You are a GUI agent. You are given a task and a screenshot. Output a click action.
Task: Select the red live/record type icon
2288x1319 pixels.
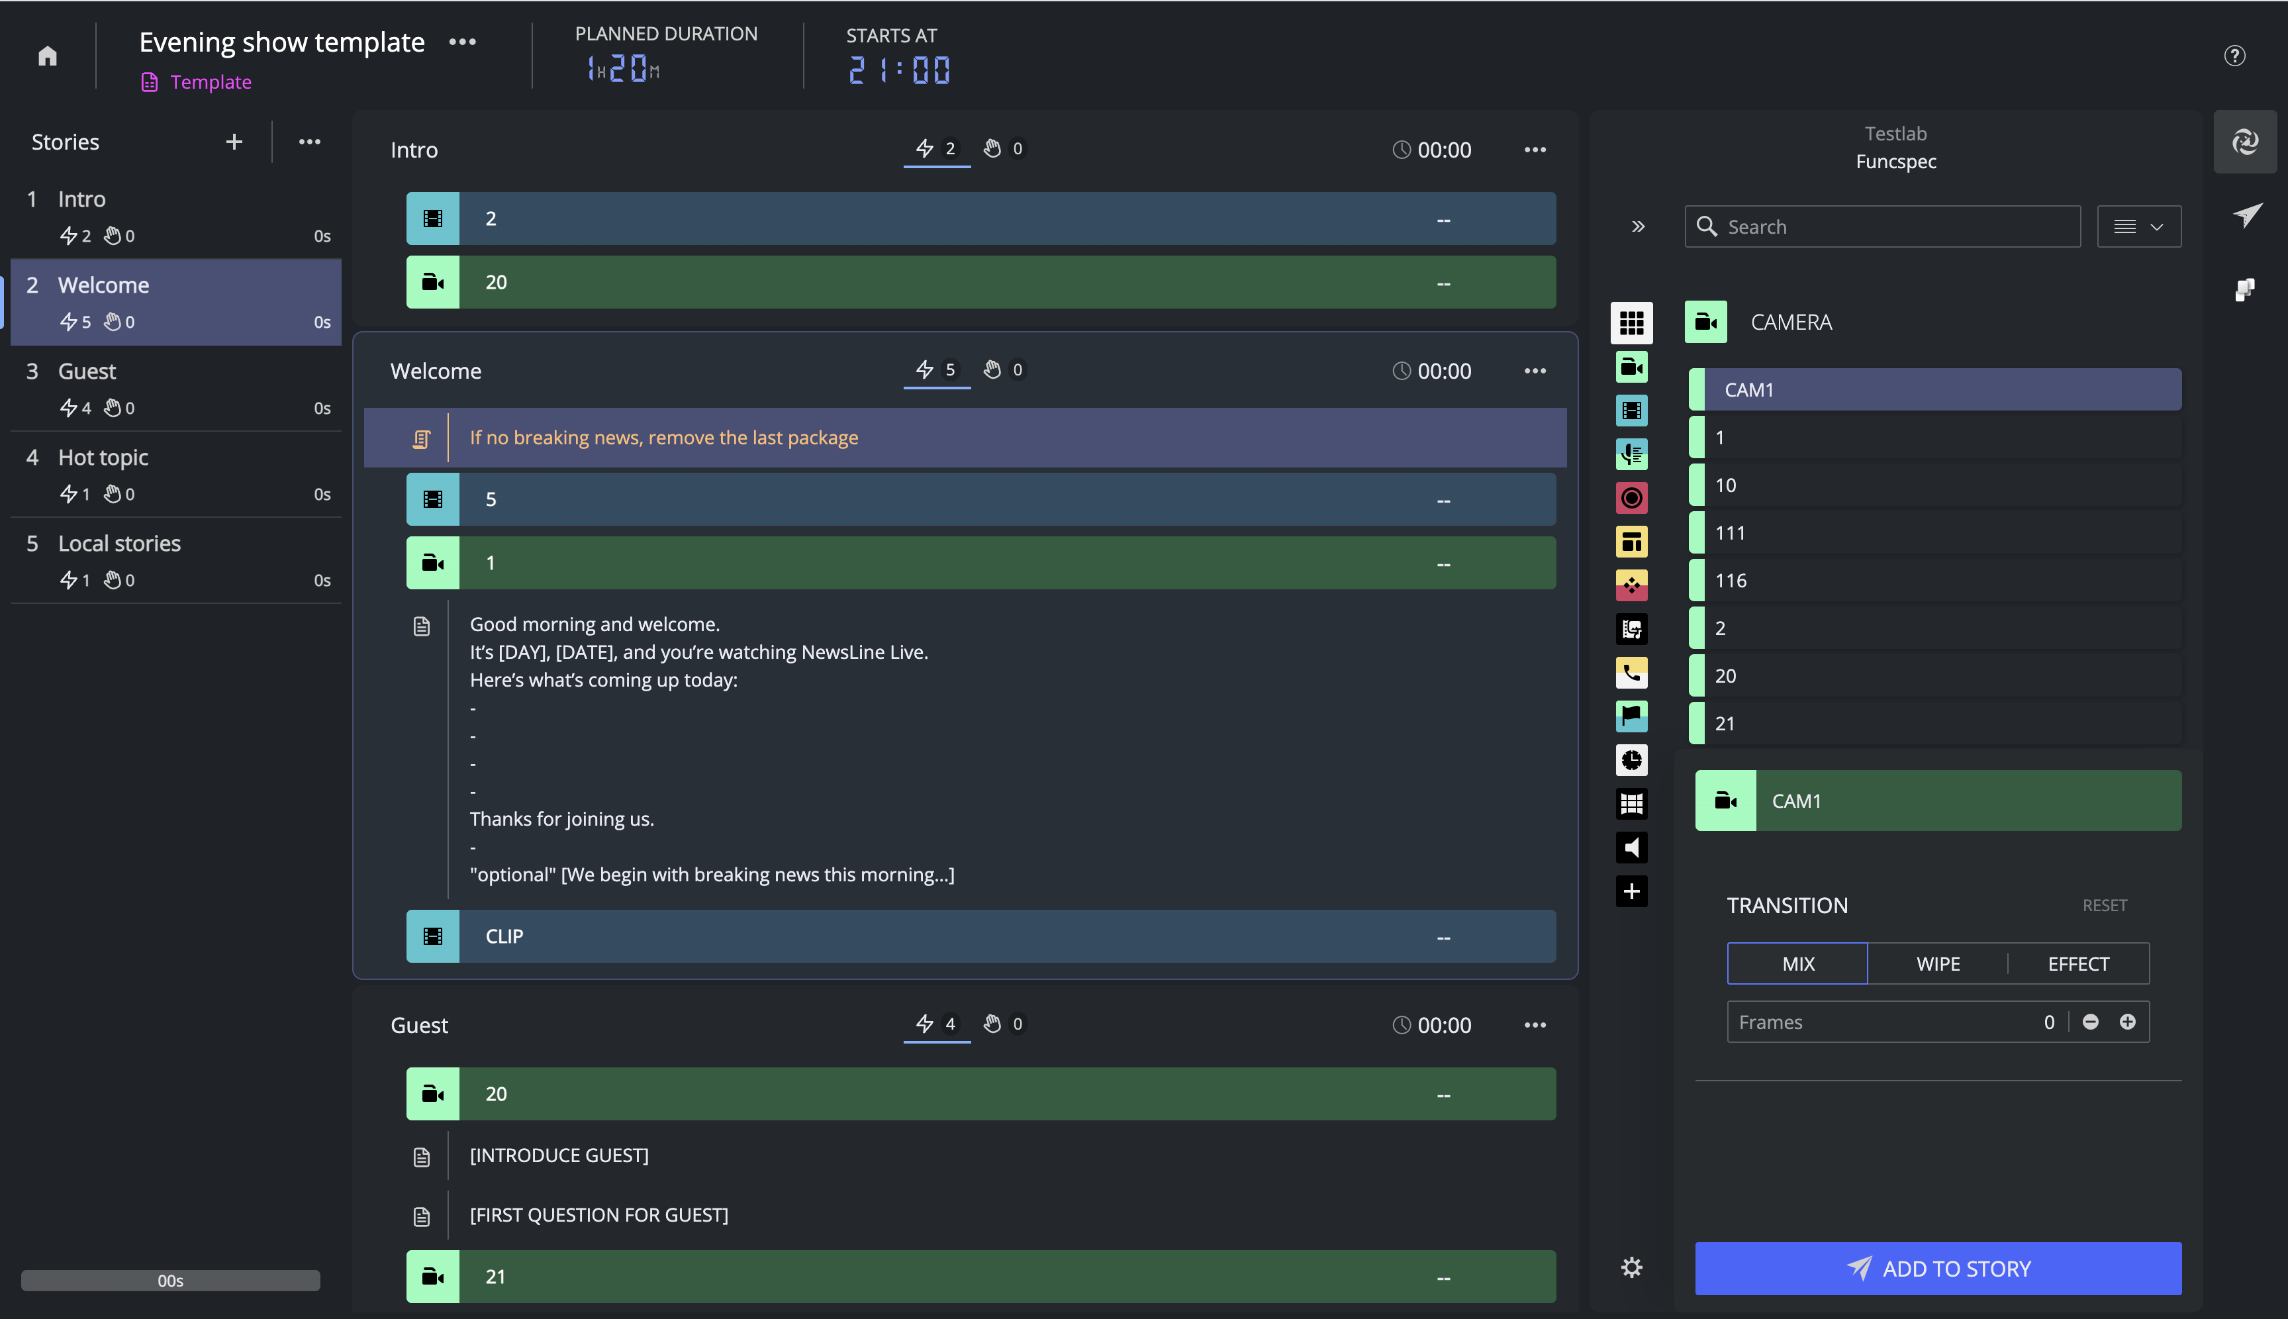(1631, 497)
